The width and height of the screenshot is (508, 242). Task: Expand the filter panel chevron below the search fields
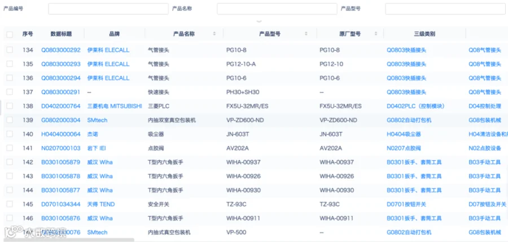tap(259, 21)
